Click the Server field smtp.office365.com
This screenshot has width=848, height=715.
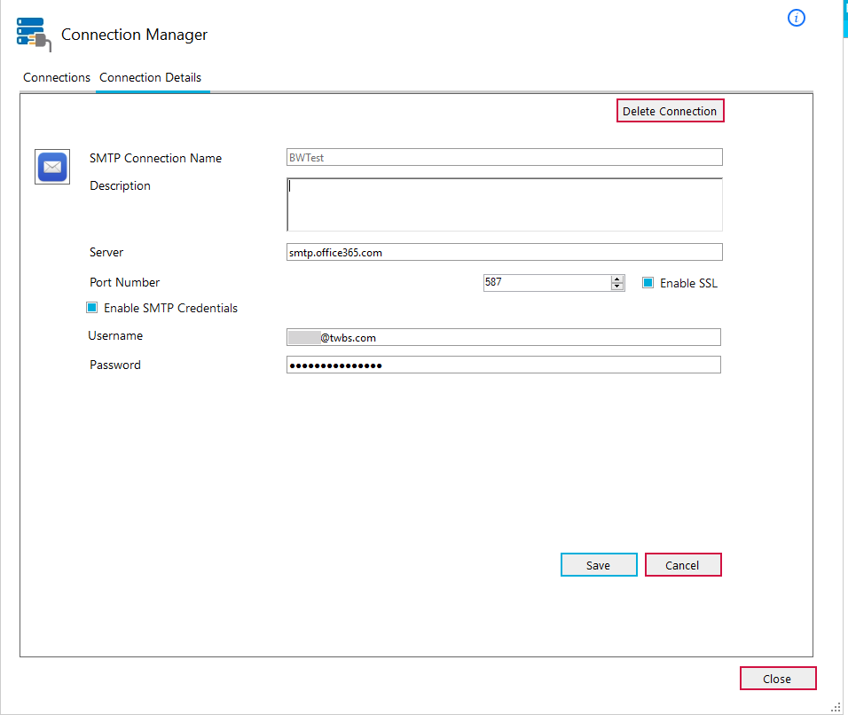(x=504, y=252)
